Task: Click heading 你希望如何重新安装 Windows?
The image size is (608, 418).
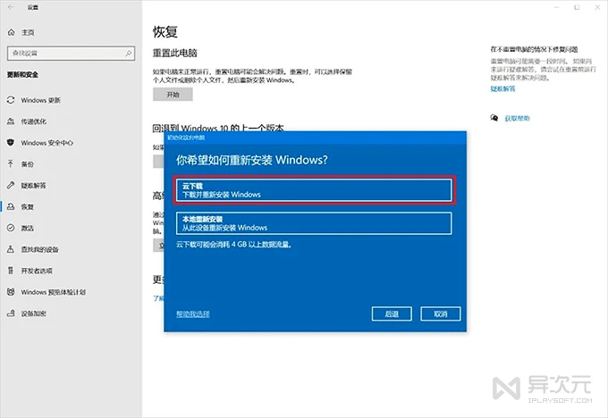Action: point(252,160)
